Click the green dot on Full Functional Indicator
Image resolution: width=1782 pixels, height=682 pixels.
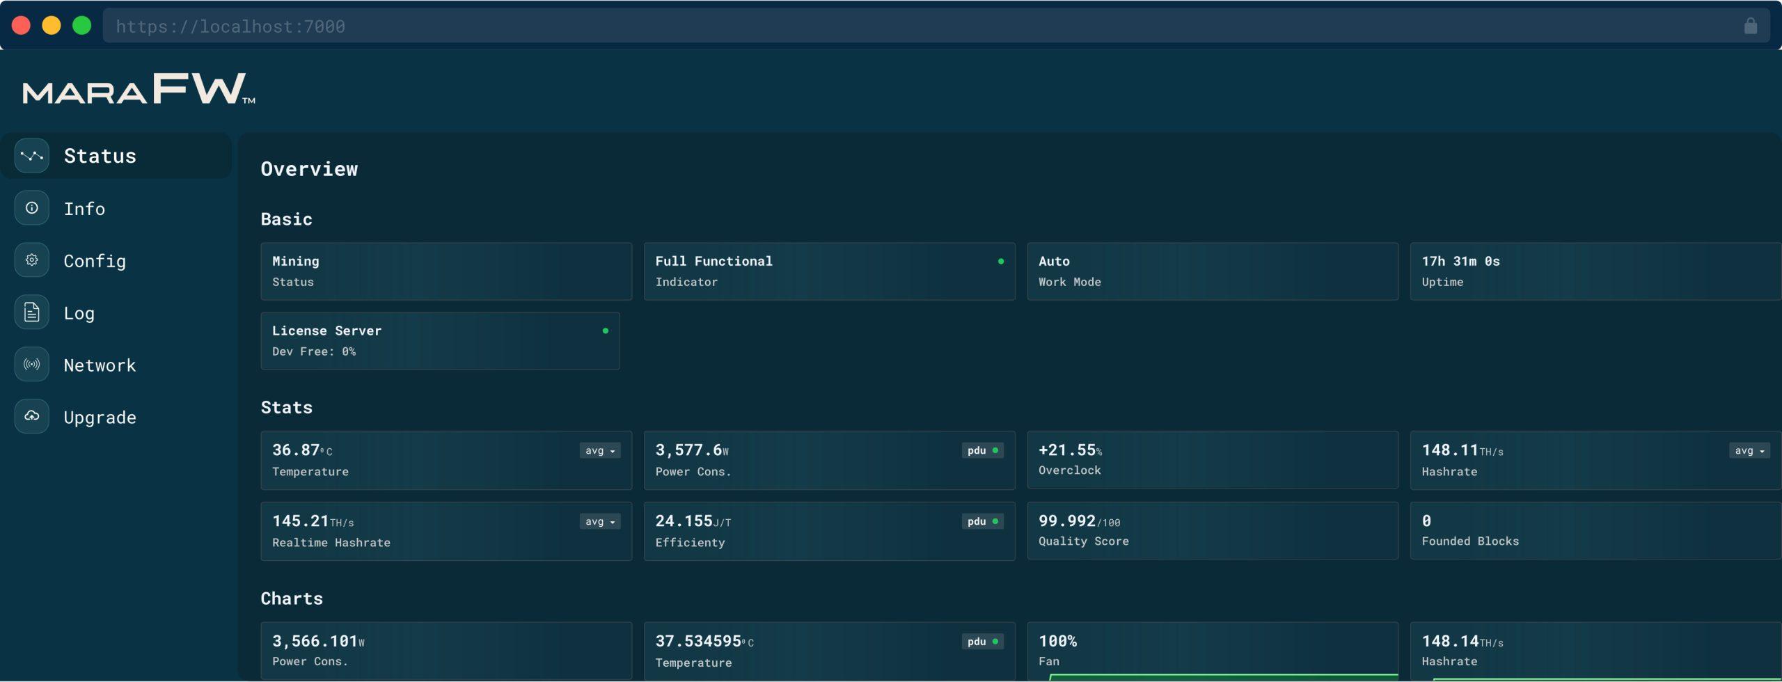1001,262
